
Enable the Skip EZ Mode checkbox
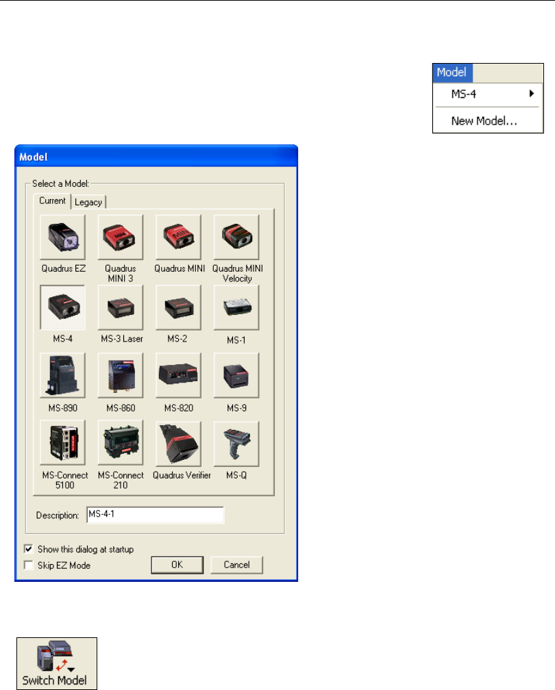[29, 565]
